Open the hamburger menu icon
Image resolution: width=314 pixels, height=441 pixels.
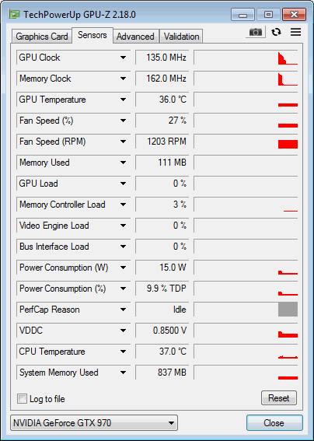(x=295, y=32)
